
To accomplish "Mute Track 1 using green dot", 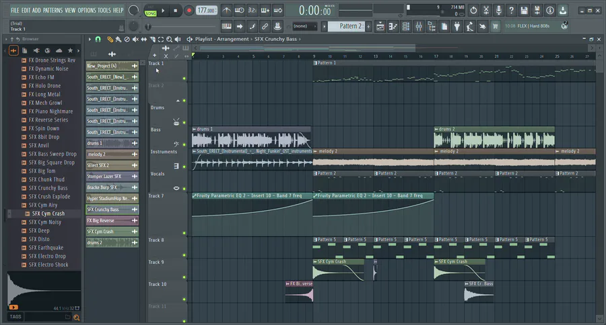I will pyautogui.click(x=184, y=79).
